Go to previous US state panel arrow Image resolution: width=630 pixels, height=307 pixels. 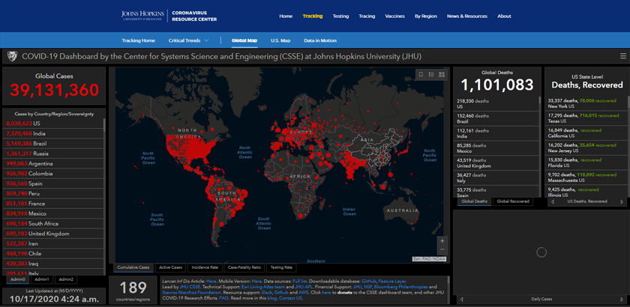553,201
